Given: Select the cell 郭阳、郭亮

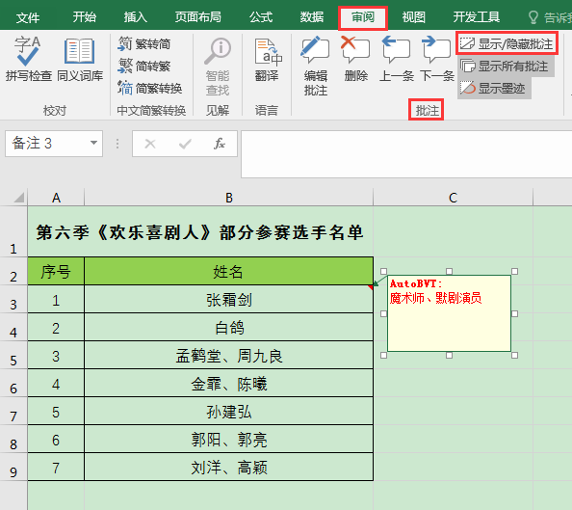Looking at the screenshot, I should pyautogui.click(x=229, y=439).
